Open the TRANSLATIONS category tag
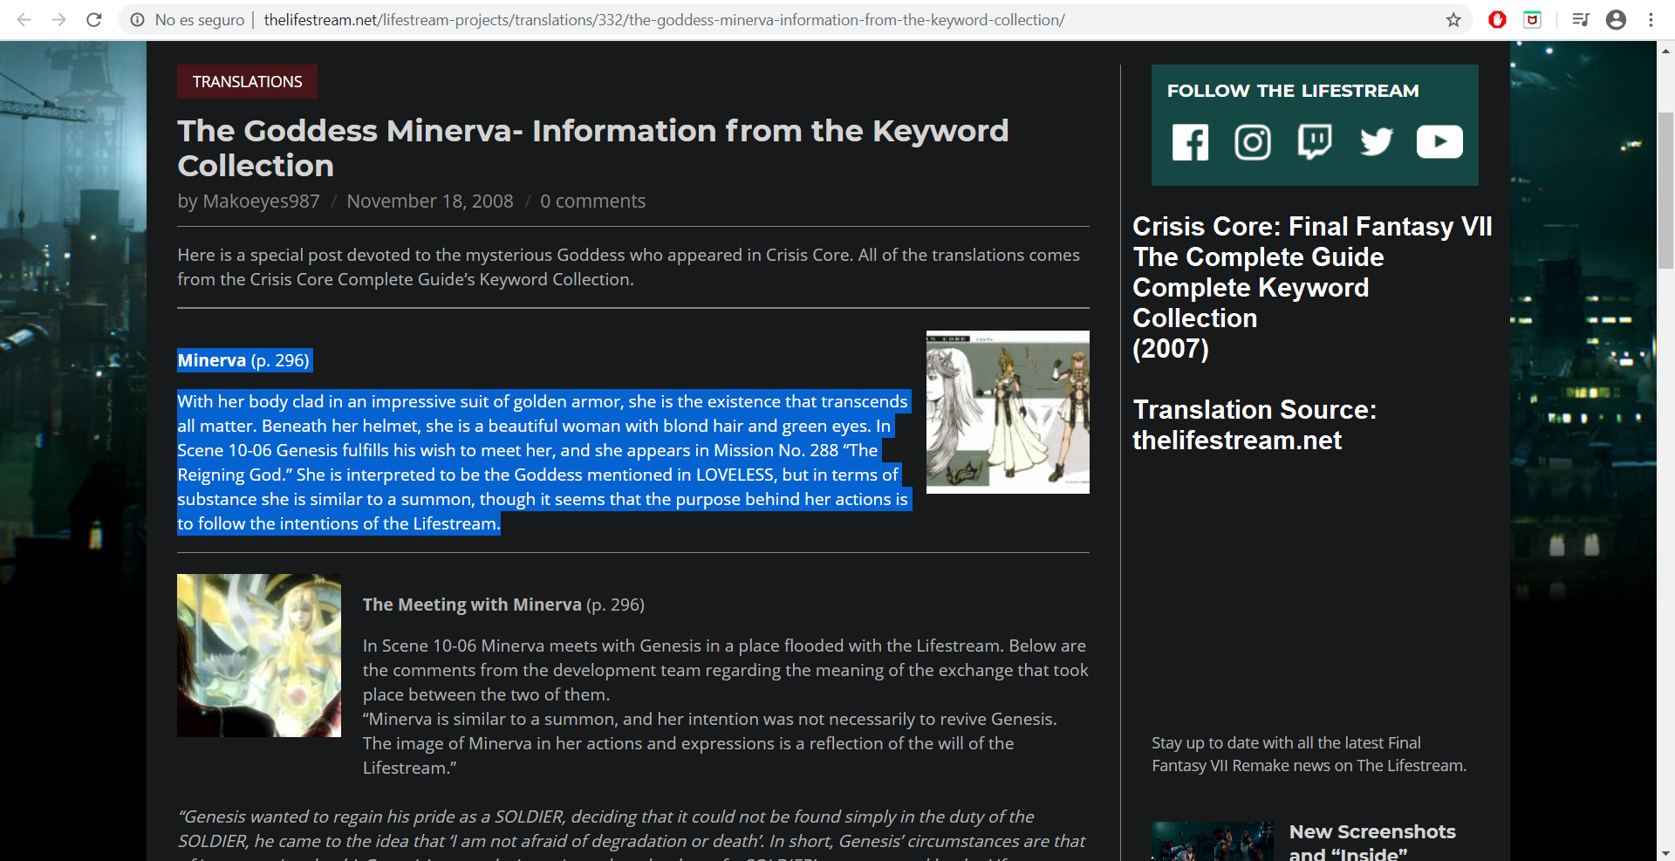Viewport: 1675px width, 861px height. point(247,82)
